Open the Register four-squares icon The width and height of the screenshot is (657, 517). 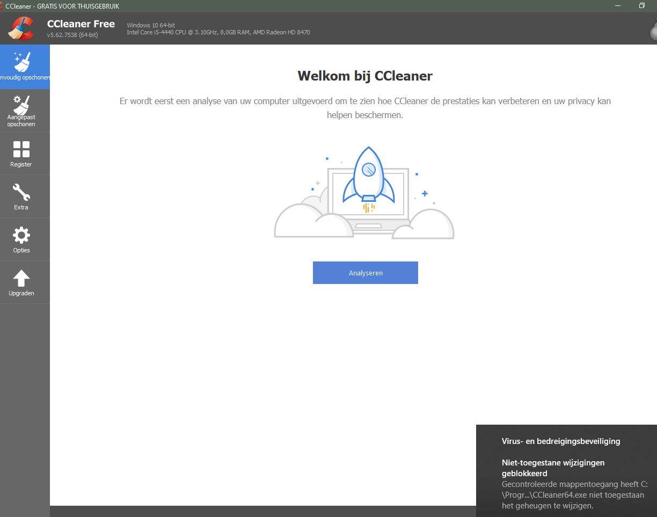(21, 149)
